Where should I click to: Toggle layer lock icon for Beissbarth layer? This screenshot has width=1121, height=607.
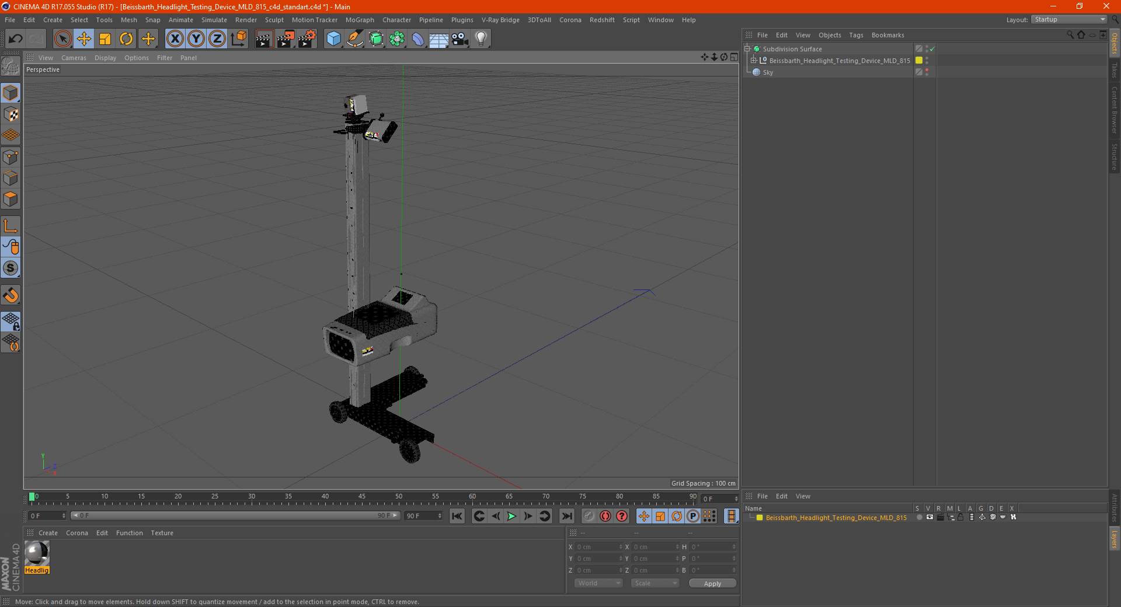[x=960, y=517]
